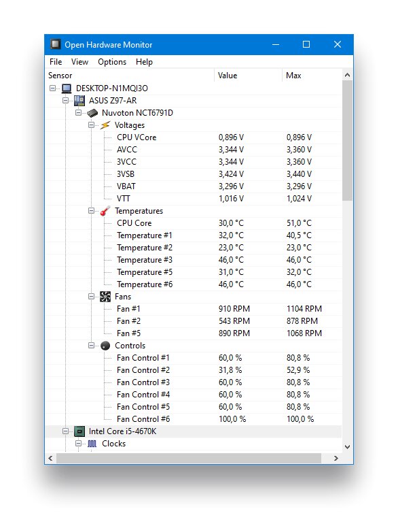Open the View menu
The width and height of the screenshot is (398, 526).
[x=79, y=62]
